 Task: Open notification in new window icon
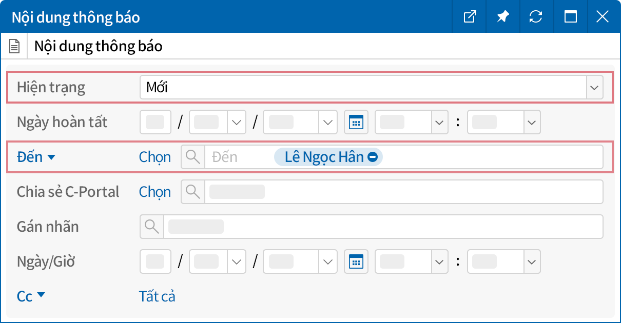click(470, 17)
